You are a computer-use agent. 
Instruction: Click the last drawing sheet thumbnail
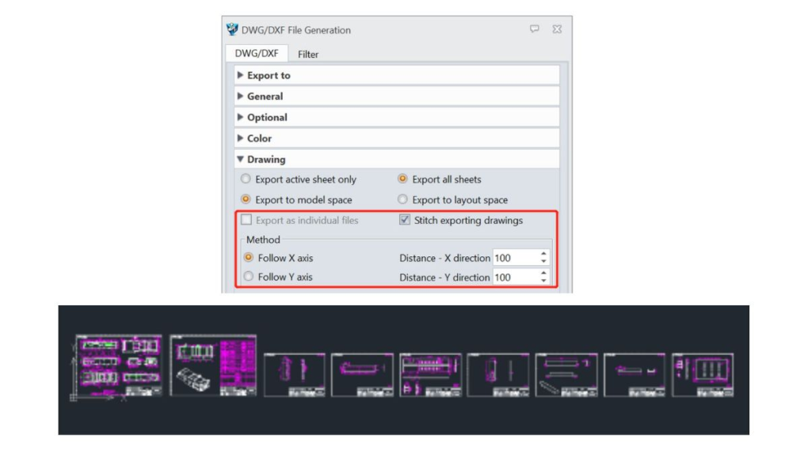[703, 375]
